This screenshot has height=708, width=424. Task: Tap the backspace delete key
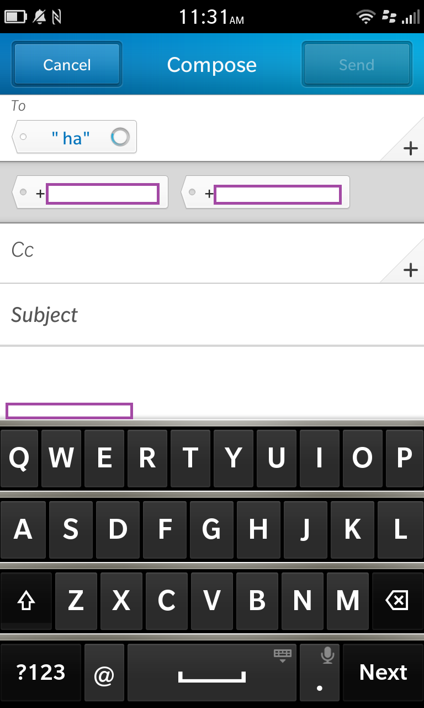click(397, 601)
